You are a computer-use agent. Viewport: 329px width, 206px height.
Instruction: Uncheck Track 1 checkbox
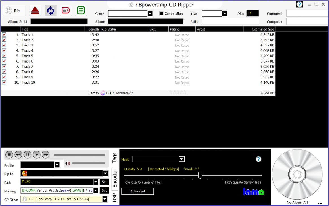[x=4, y=34]
